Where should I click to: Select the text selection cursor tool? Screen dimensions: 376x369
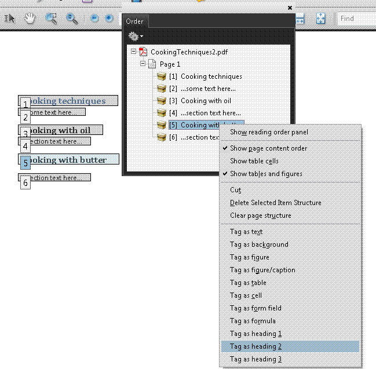pos(10,19)
